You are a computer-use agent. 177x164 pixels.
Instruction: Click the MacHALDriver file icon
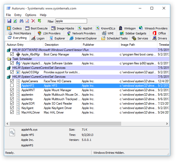point(18,112)
